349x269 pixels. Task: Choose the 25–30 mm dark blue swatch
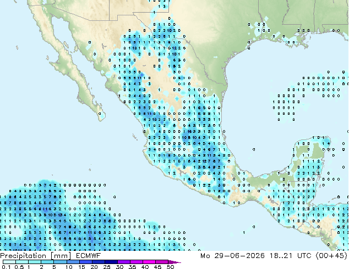(111, 262)
